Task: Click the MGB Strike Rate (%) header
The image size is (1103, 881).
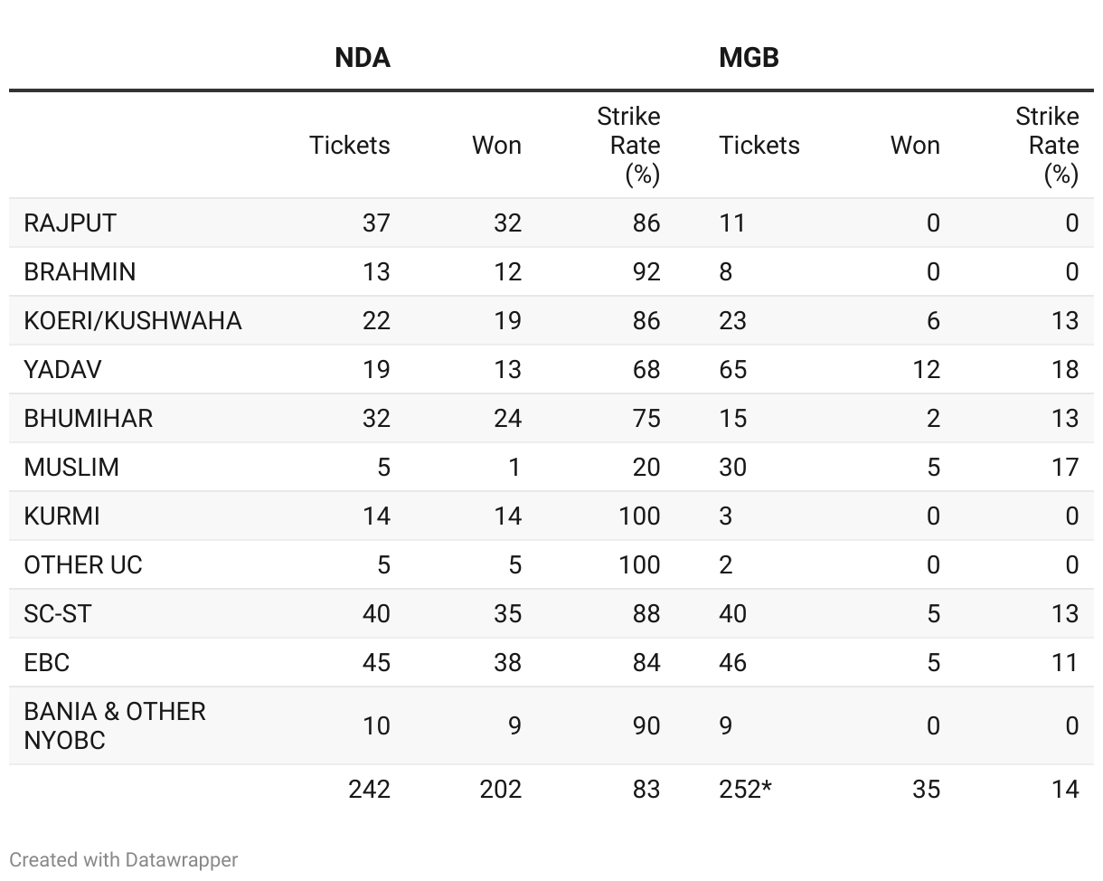Action: [x=1048, y=146]
